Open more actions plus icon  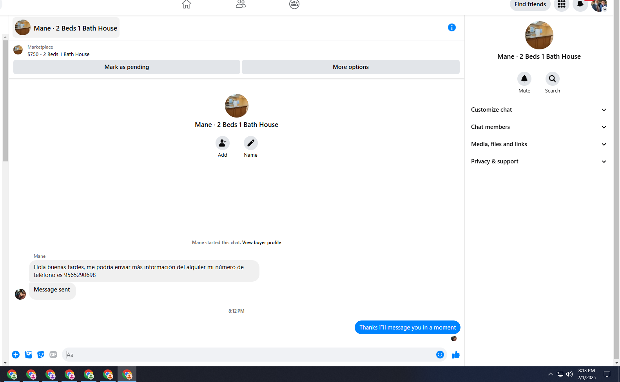(16, 355)
